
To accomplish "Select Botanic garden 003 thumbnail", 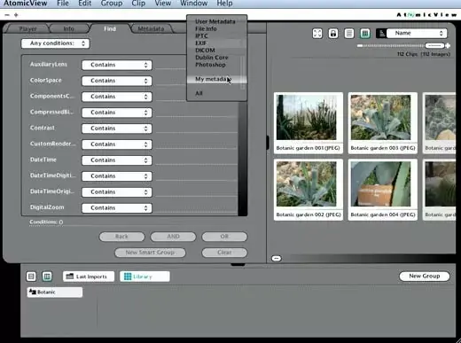I will click(x=383, y=123).
